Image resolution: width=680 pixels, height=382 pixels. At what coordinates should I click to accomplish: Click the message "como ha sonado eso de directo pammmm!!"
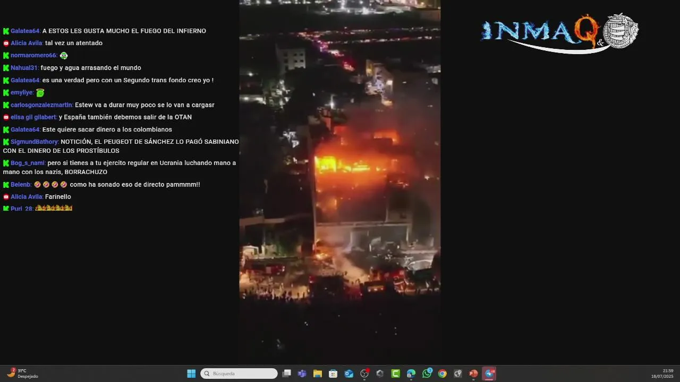coord(135,185)
